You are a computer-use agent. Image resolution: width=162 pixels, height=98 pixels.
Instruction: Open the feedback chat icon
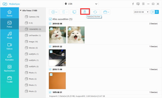pos(138,4)
